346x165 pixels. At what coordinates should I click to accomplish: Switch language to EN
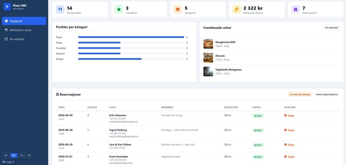[x=6, y=156]
